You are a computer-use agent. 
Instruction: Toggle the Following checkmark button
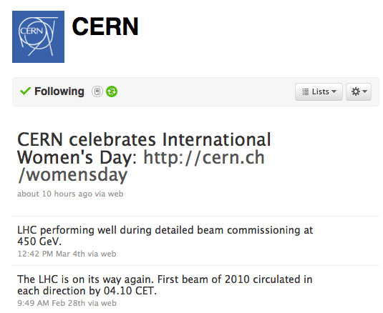[52, 91]
